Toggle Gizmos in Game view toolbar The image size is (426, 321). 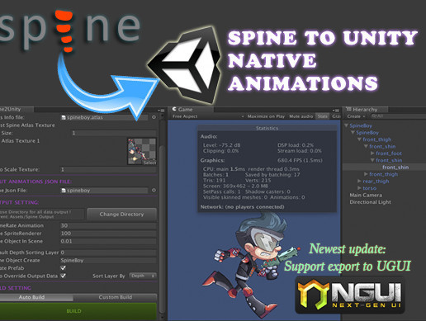336,116
